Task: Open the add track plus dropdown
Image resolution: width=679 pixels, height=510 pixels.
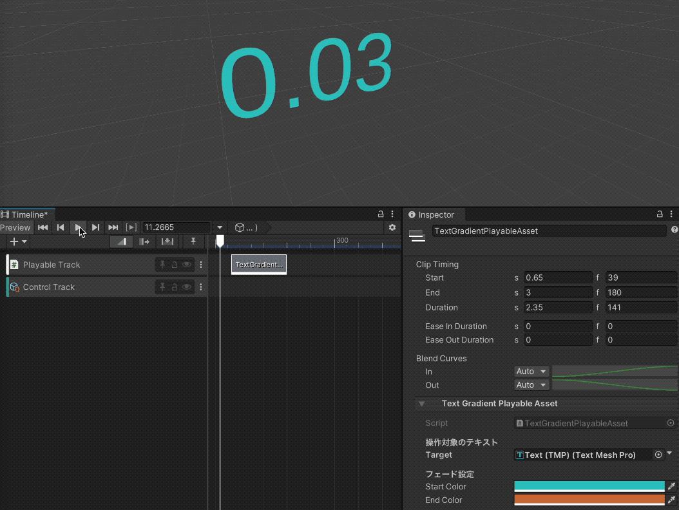Action: [x=17, y=241]
